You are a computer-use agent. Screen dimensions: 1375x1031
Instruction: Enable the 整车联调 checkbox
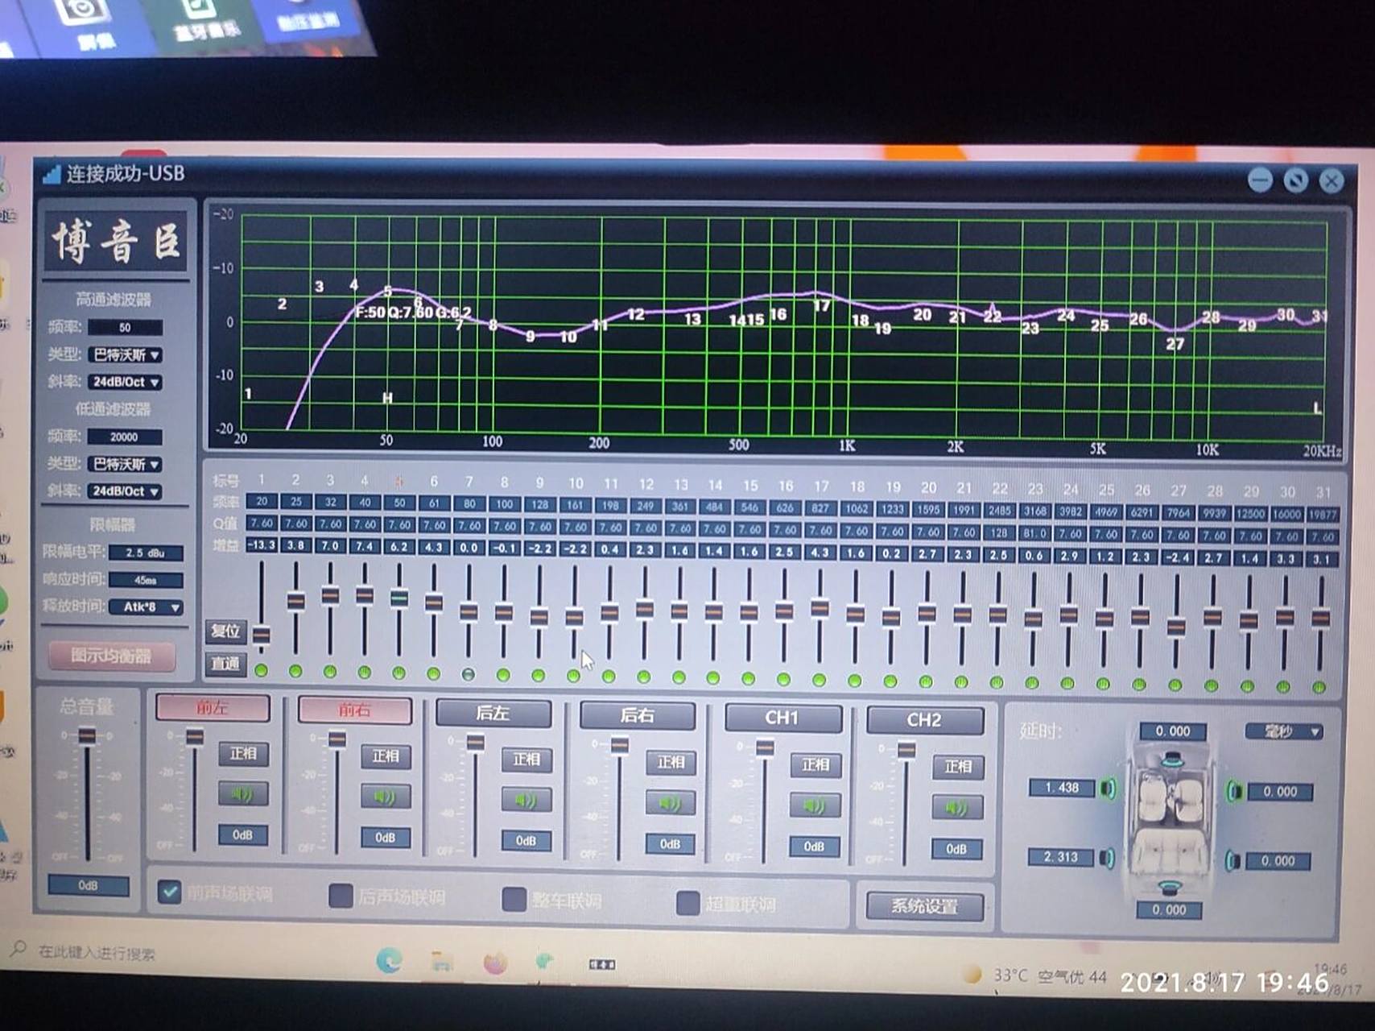coord(514,899)
